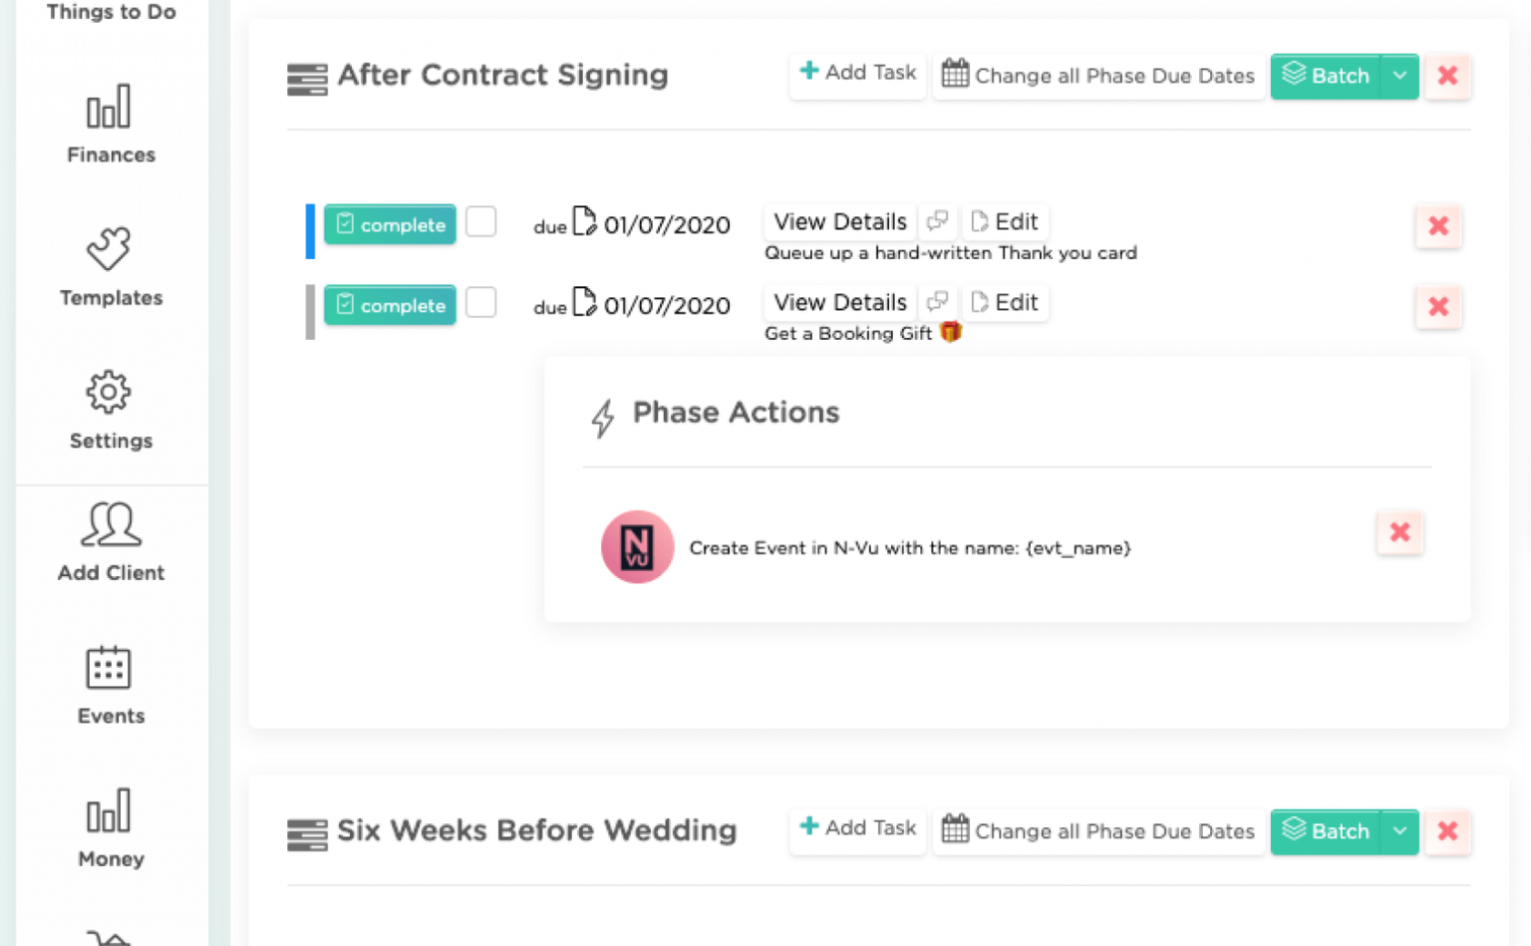Expand Batch dropdown for After Contract Signing
Image resolution: width=1531 pixels, height=946 pixels.
coord(1399,76)
